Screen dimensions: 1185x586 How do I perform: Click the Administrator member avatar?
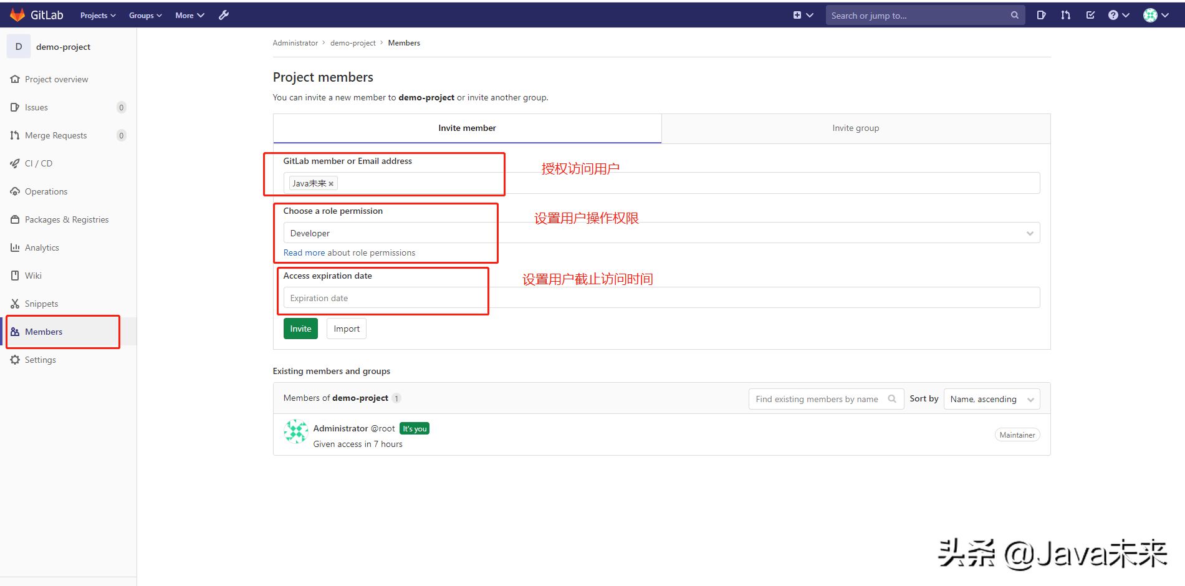pyautogui.click(x=296, y=432)
